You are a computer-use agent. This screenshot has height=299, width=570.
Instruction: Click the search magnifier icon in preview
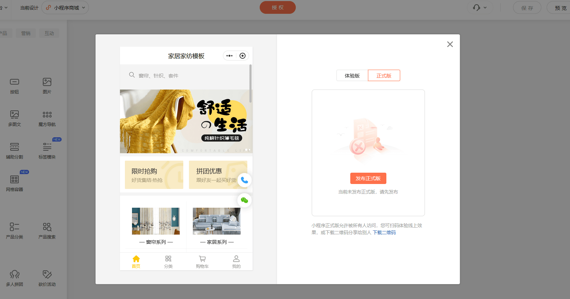pyautogui.click(x=132, y=75)
